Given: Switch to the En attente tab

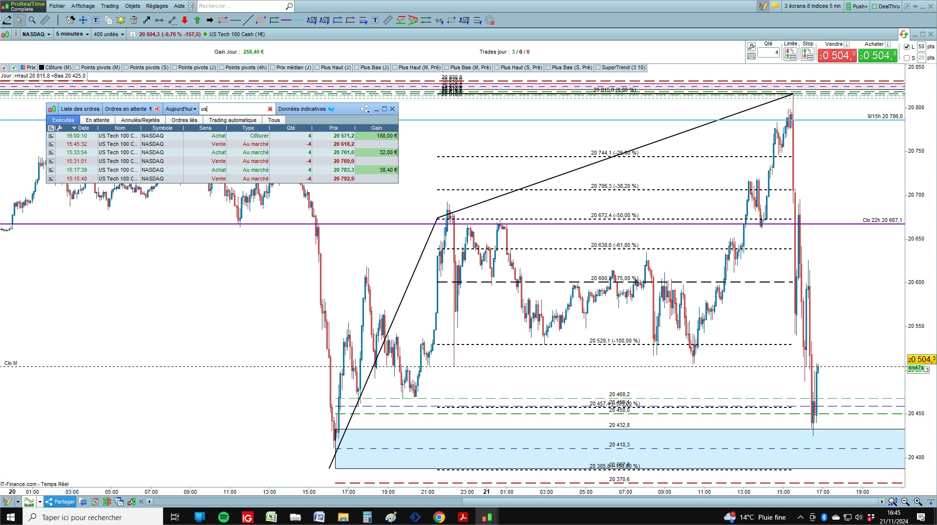Looking at the screenshot, I should coord(98,120).
